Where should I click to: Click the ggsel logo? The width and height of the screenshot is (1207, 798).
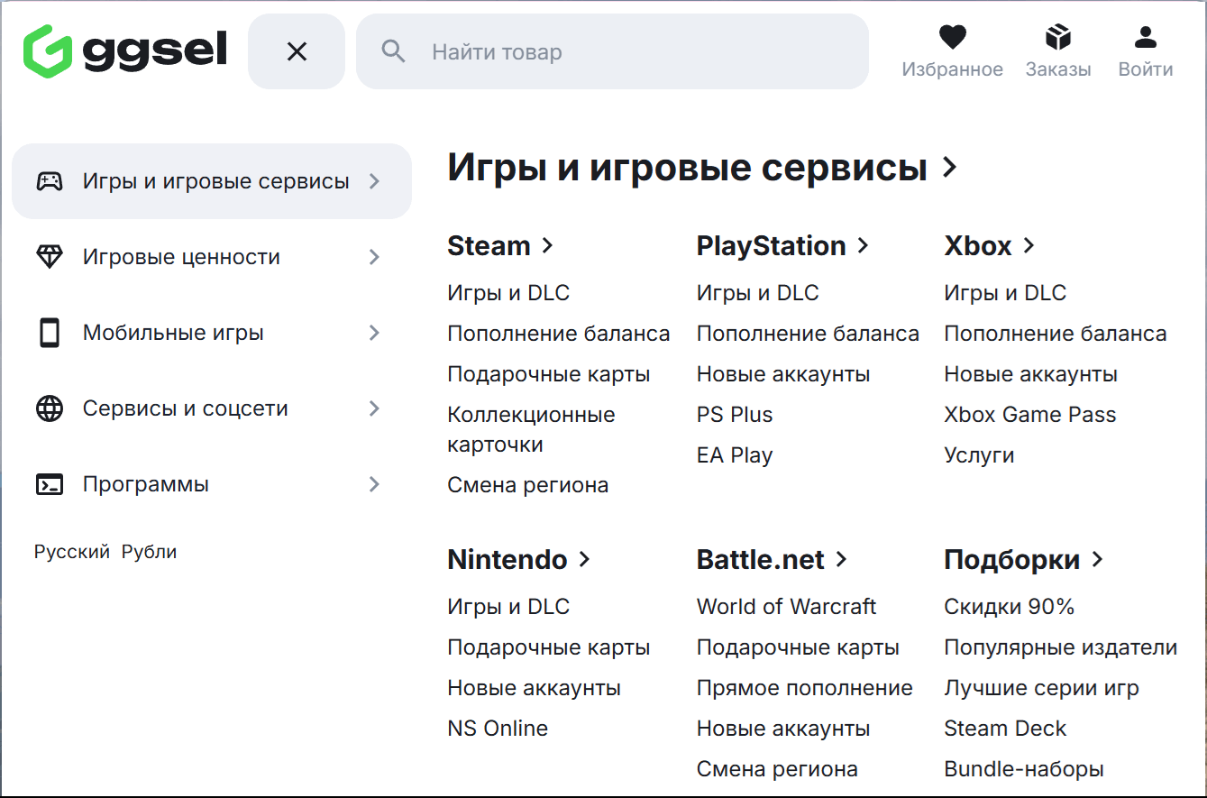click(x=124, y=51)
